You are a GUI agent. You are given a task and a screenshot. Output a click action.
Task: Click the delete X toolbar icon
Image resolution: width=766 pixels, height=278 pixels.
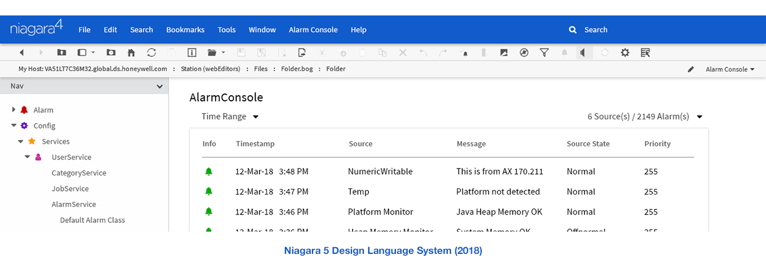click(403, 53)
